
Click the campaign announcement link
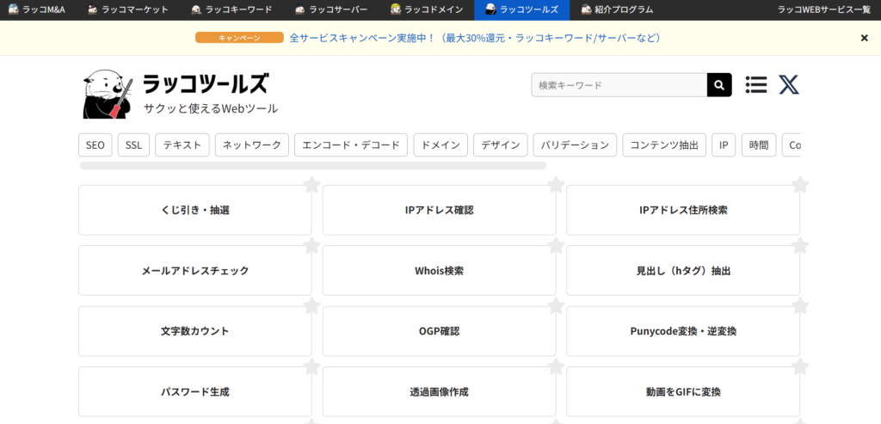[x=475, y=38]
